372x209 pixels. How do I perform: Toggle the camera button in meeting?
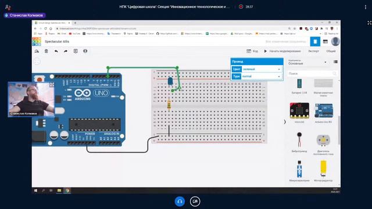coord(195,201)
